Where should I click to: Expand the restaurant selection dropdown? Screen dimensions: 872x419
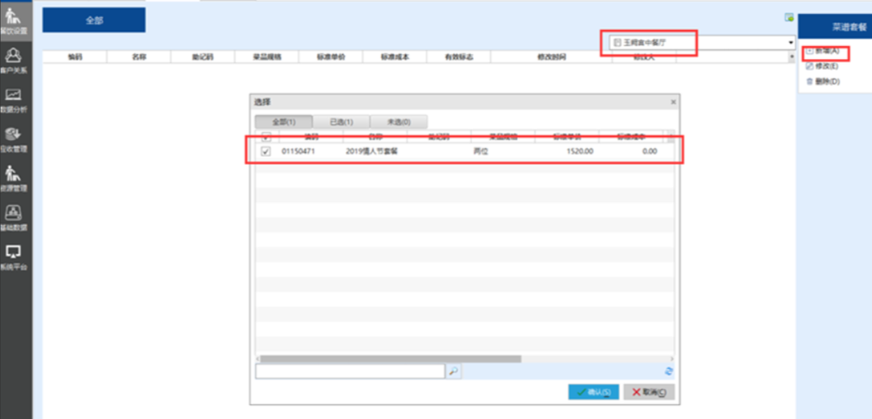coord(790,42)
